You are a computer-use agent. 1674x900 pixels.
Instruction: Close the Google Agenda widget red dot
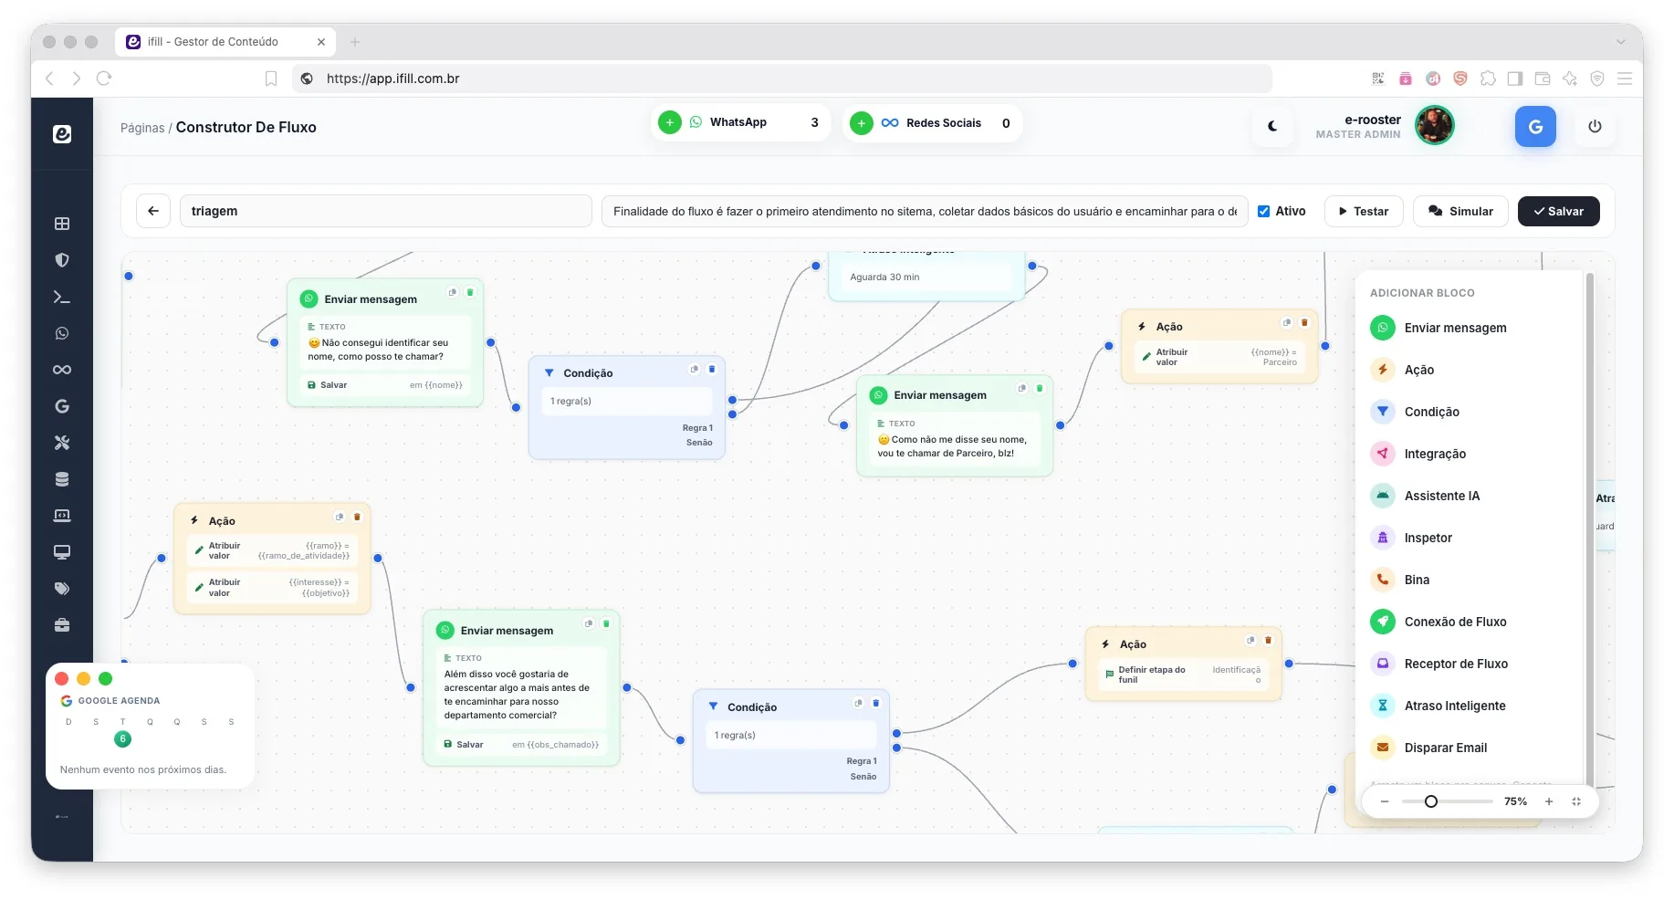62,678
